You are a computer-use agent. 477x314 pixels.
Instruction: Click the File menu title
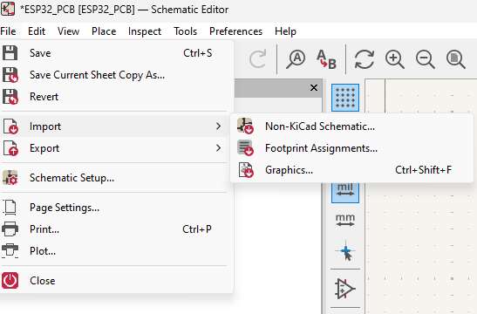pyautogui.click(x=8, y=31)
